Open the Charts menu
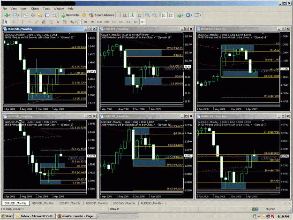Viewport: 293px width, 220px height. coord(35,8)
